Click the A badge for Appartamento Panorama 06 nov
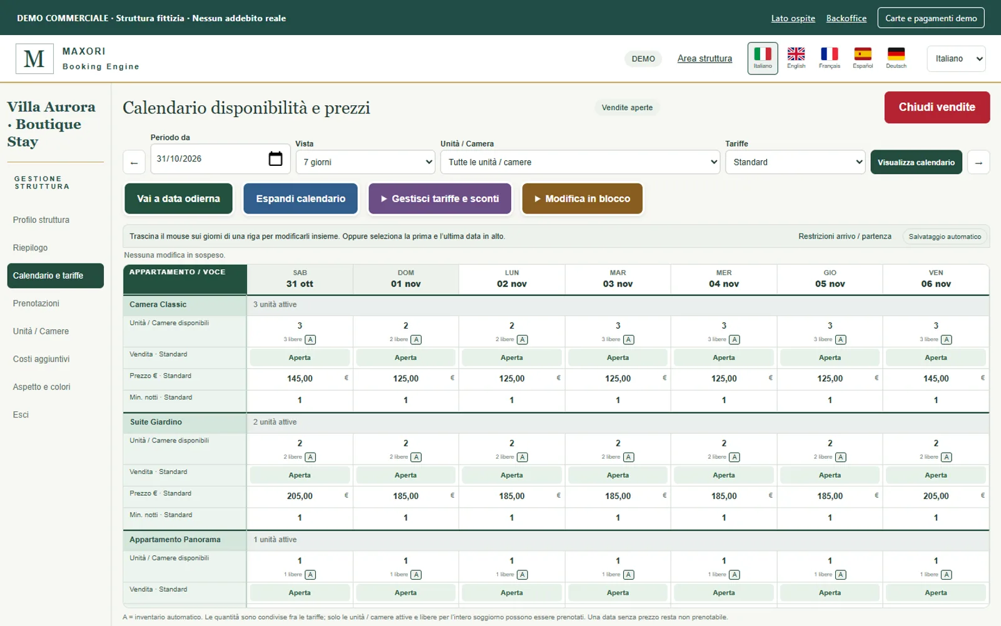 (x=947, y=575)
